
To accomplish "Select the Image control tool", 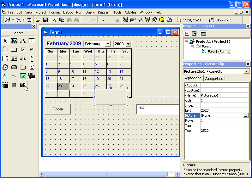I will pyautogui.click(x=23, y=76).
